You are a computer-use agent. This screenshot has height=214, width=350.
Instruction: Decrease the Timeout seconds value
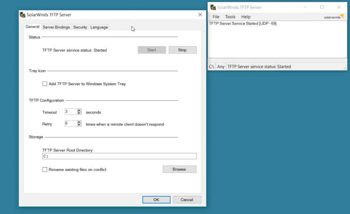tap(79, 113)
